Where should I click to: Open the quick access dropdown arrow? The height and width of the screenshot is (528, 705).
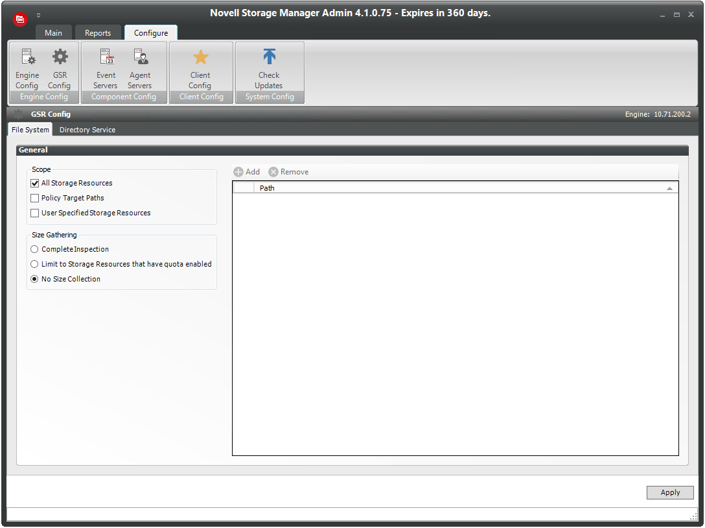click(39, 16)
